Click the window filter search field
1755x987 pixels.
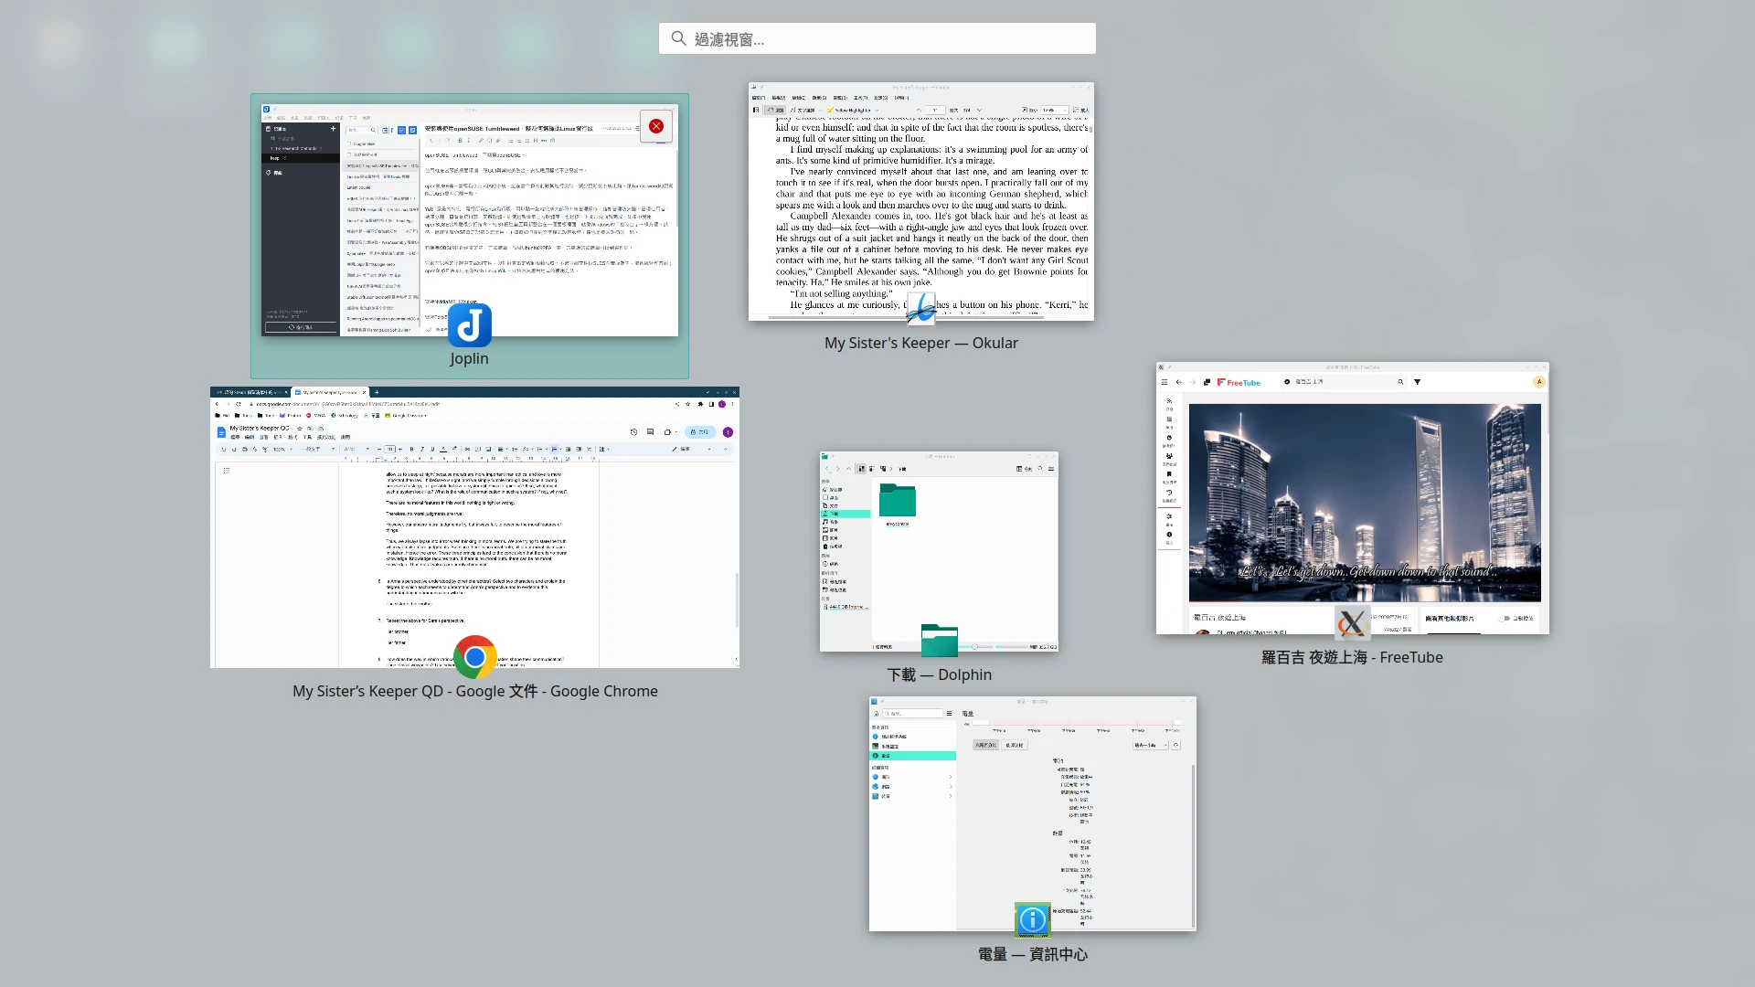point(877,39)
